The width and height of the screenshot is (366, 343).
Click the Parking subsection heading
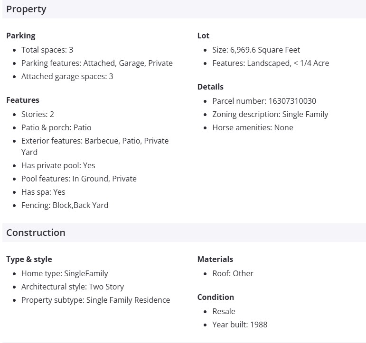click(21, 36)
